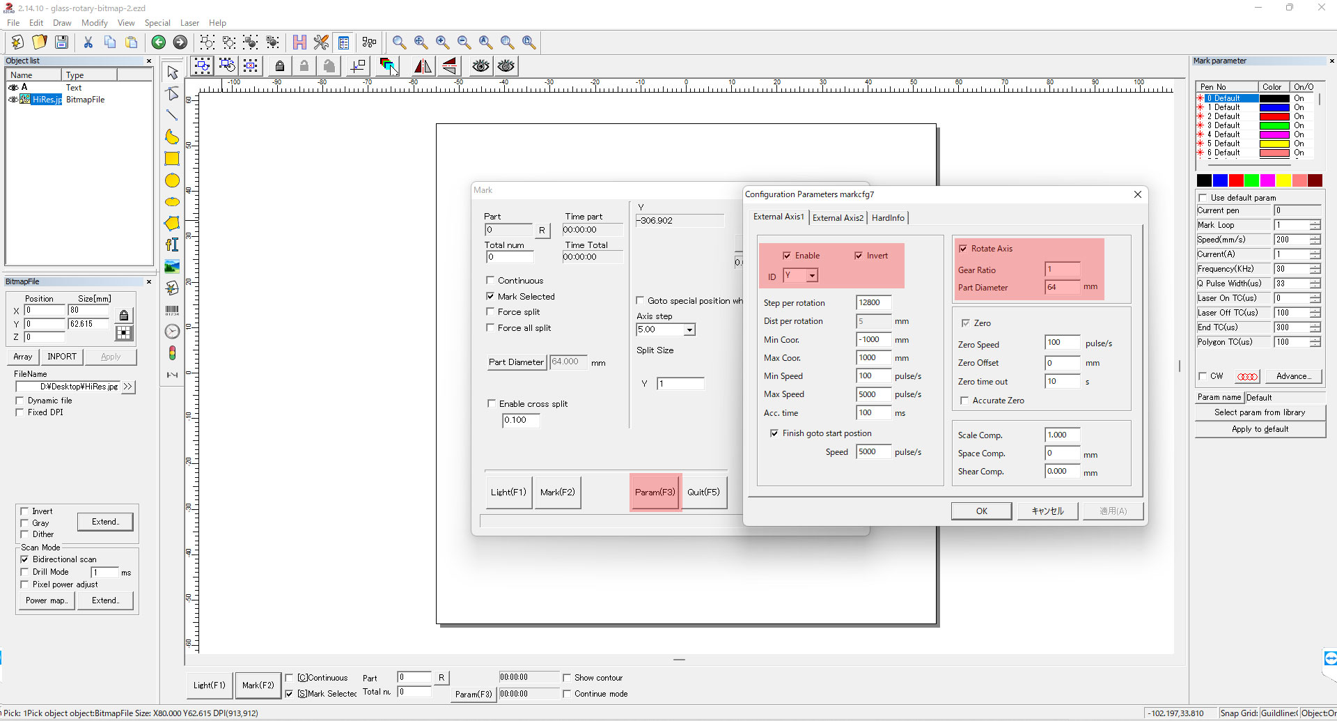Viewport: 1337px width, 721px height.
Task: Pick the magenta color swatch in palette
Action: point(1267,181)
